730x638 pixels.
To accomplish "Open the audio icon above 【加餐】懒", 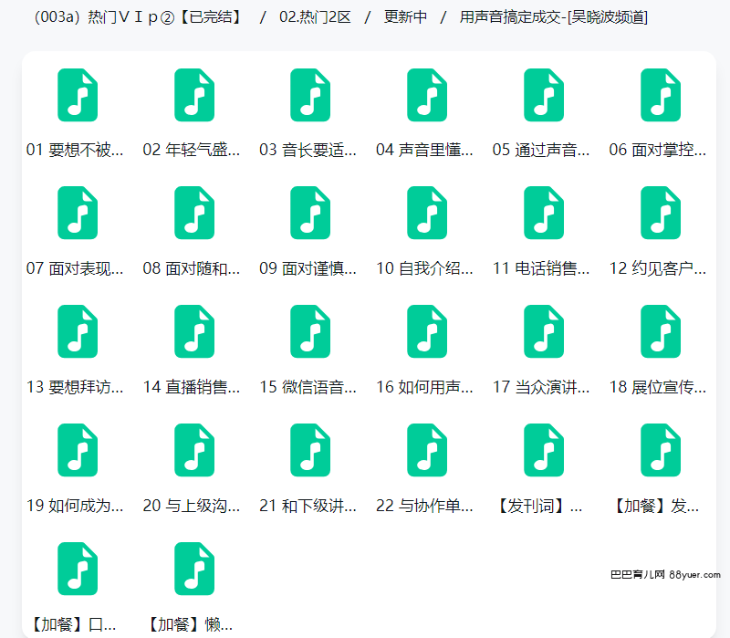I will click(194, 569).
